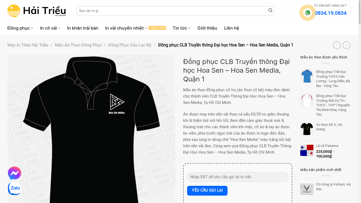Open Áo thun Số 4, Hà Giang link
Viewport: 361px width, 203px height.
click(329, 127)
